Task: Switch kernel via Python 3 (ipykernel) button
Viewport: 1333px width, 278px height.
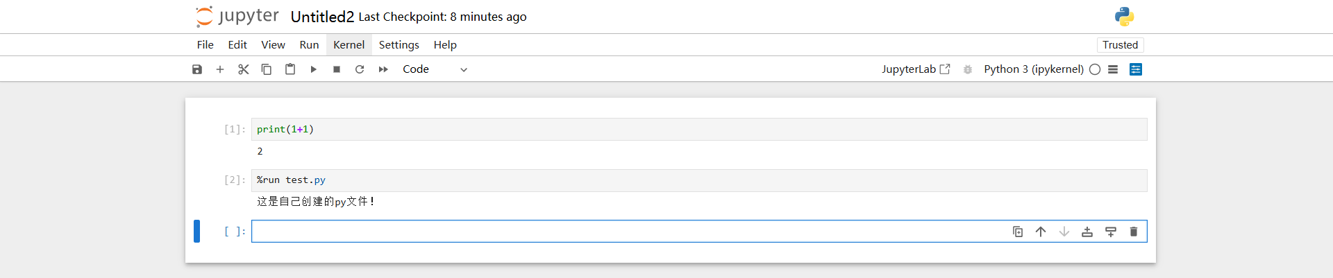Action: coord(1033,69)
